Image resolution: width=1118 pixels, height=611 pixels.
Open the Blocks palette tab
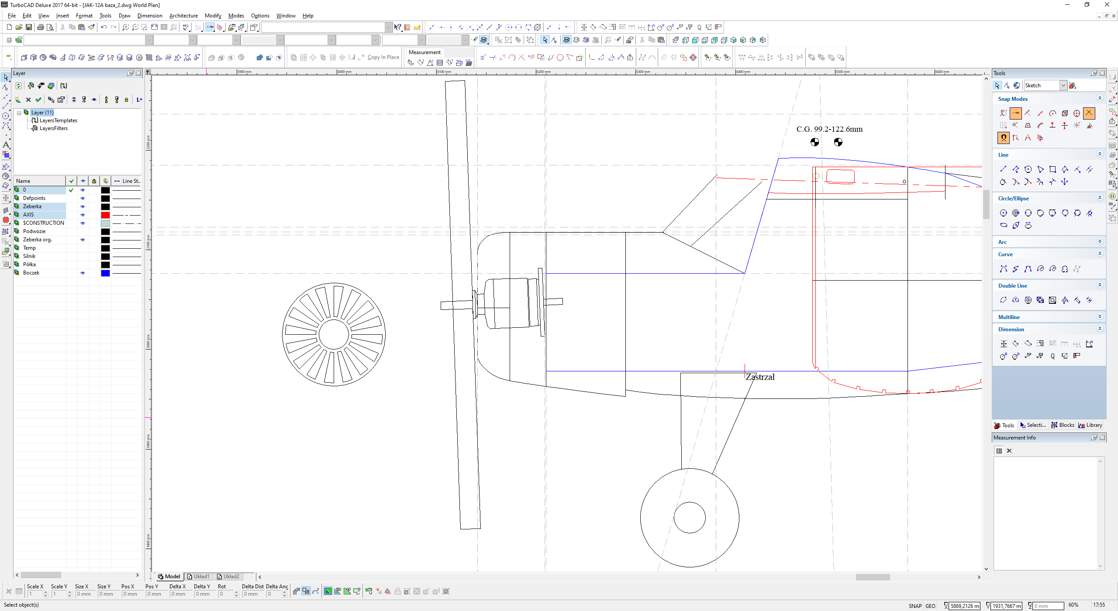click(x=1063, y=425)
